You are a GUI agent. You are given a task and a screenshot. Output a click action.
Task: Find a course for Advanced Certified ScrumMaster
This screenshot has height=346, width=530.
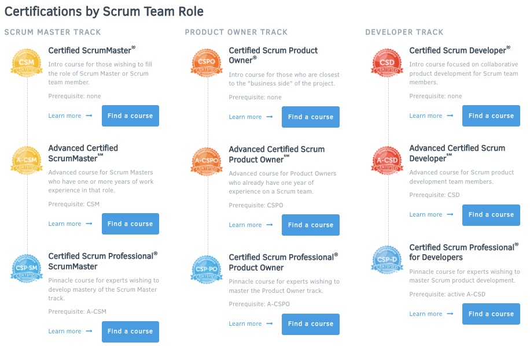[x=130, y=224]
